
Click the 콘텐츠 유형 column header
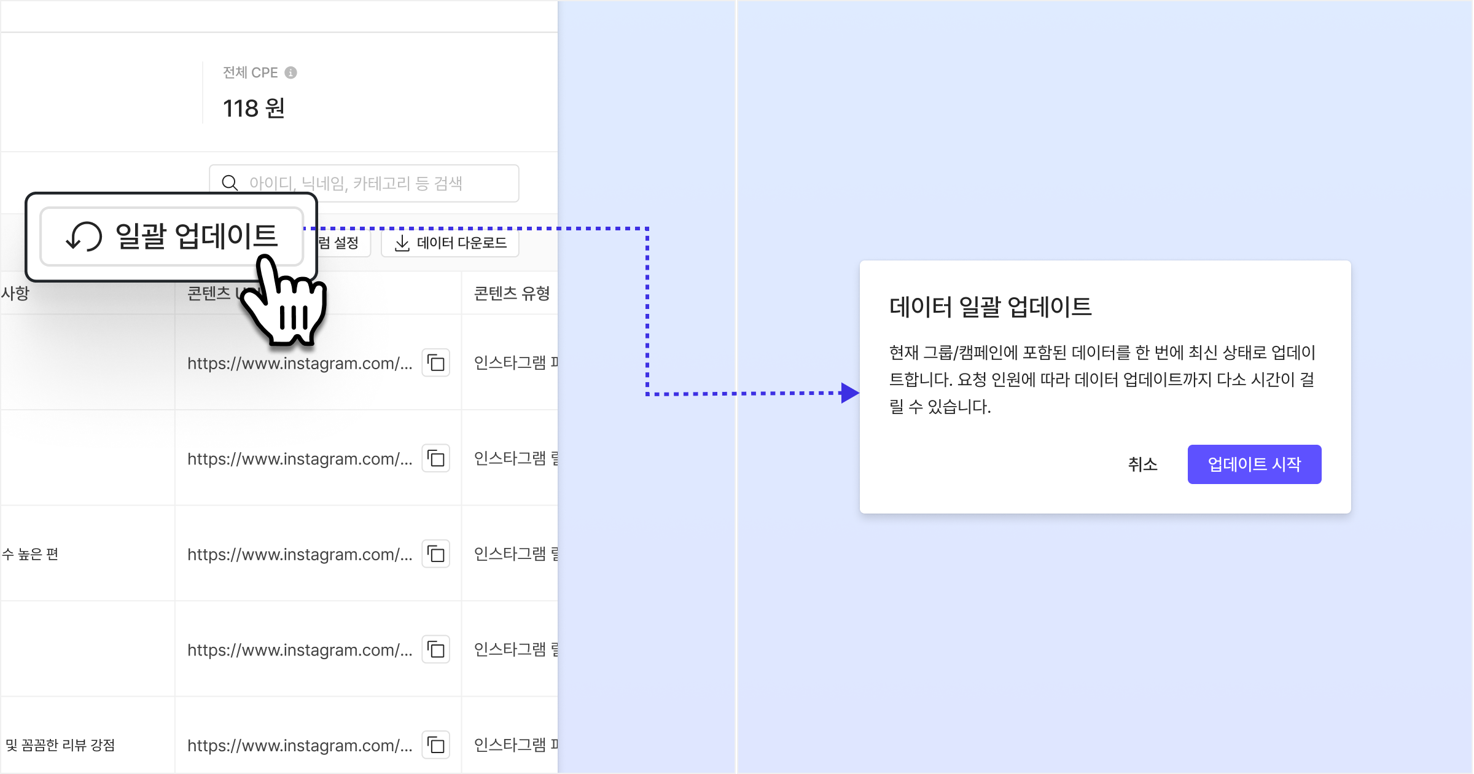point(512,294)
